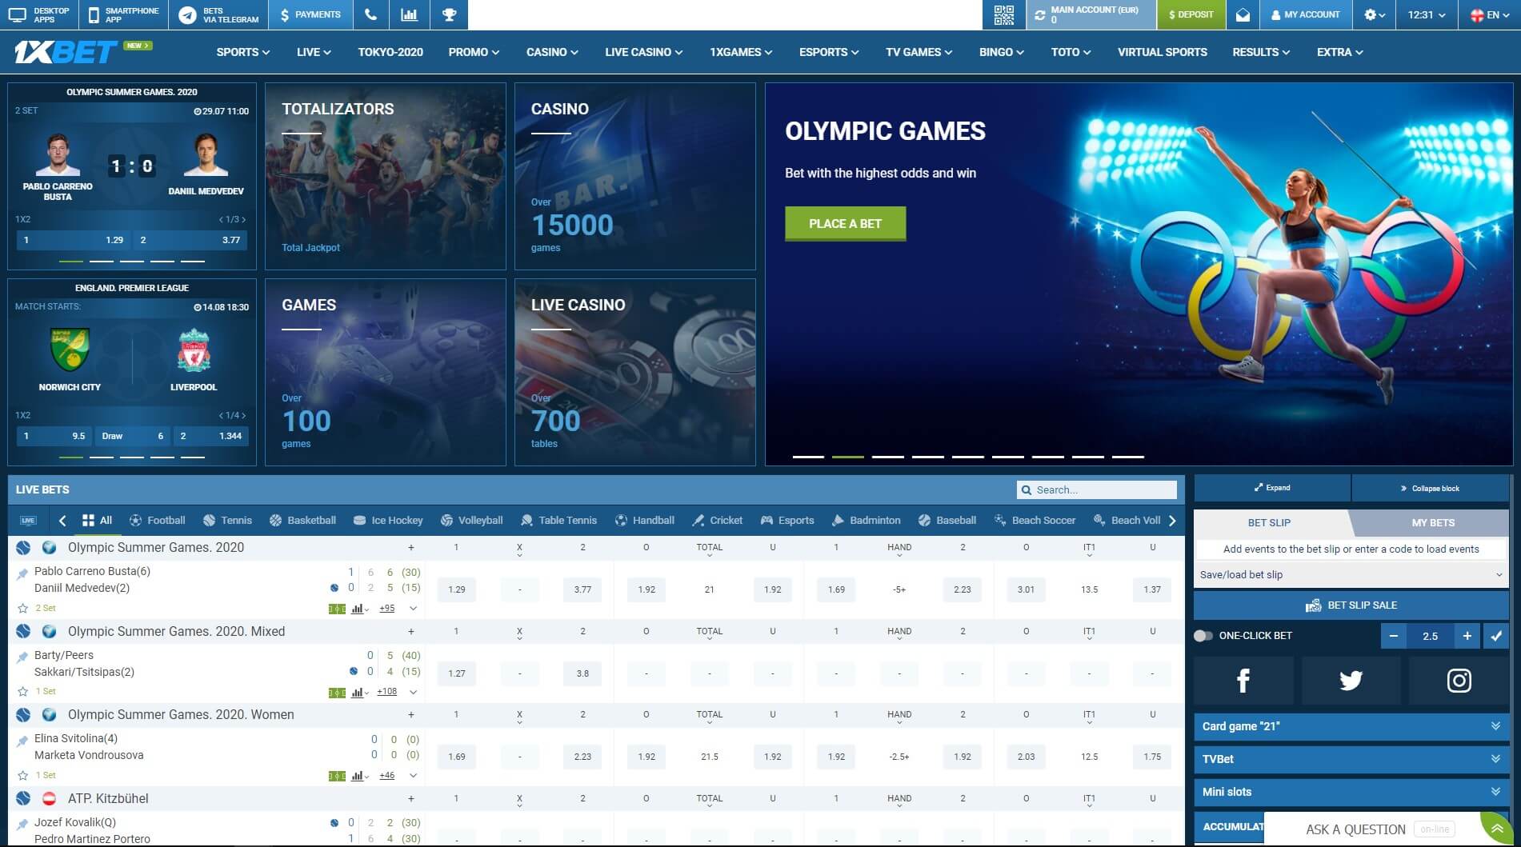Open the Tokyo-2020 menu item

coord(390,52)
